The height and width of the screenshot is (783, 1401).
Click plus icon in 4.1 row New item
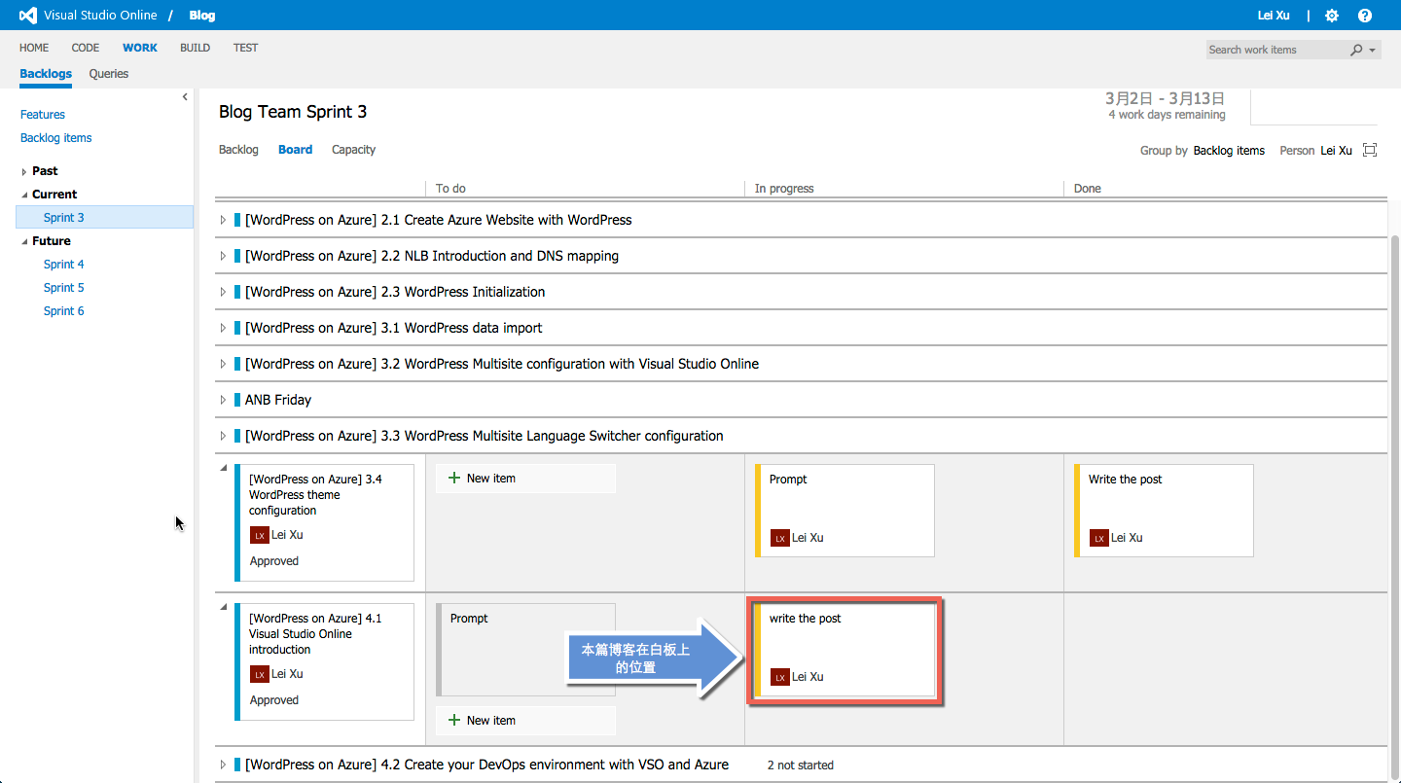pos(453,720)
